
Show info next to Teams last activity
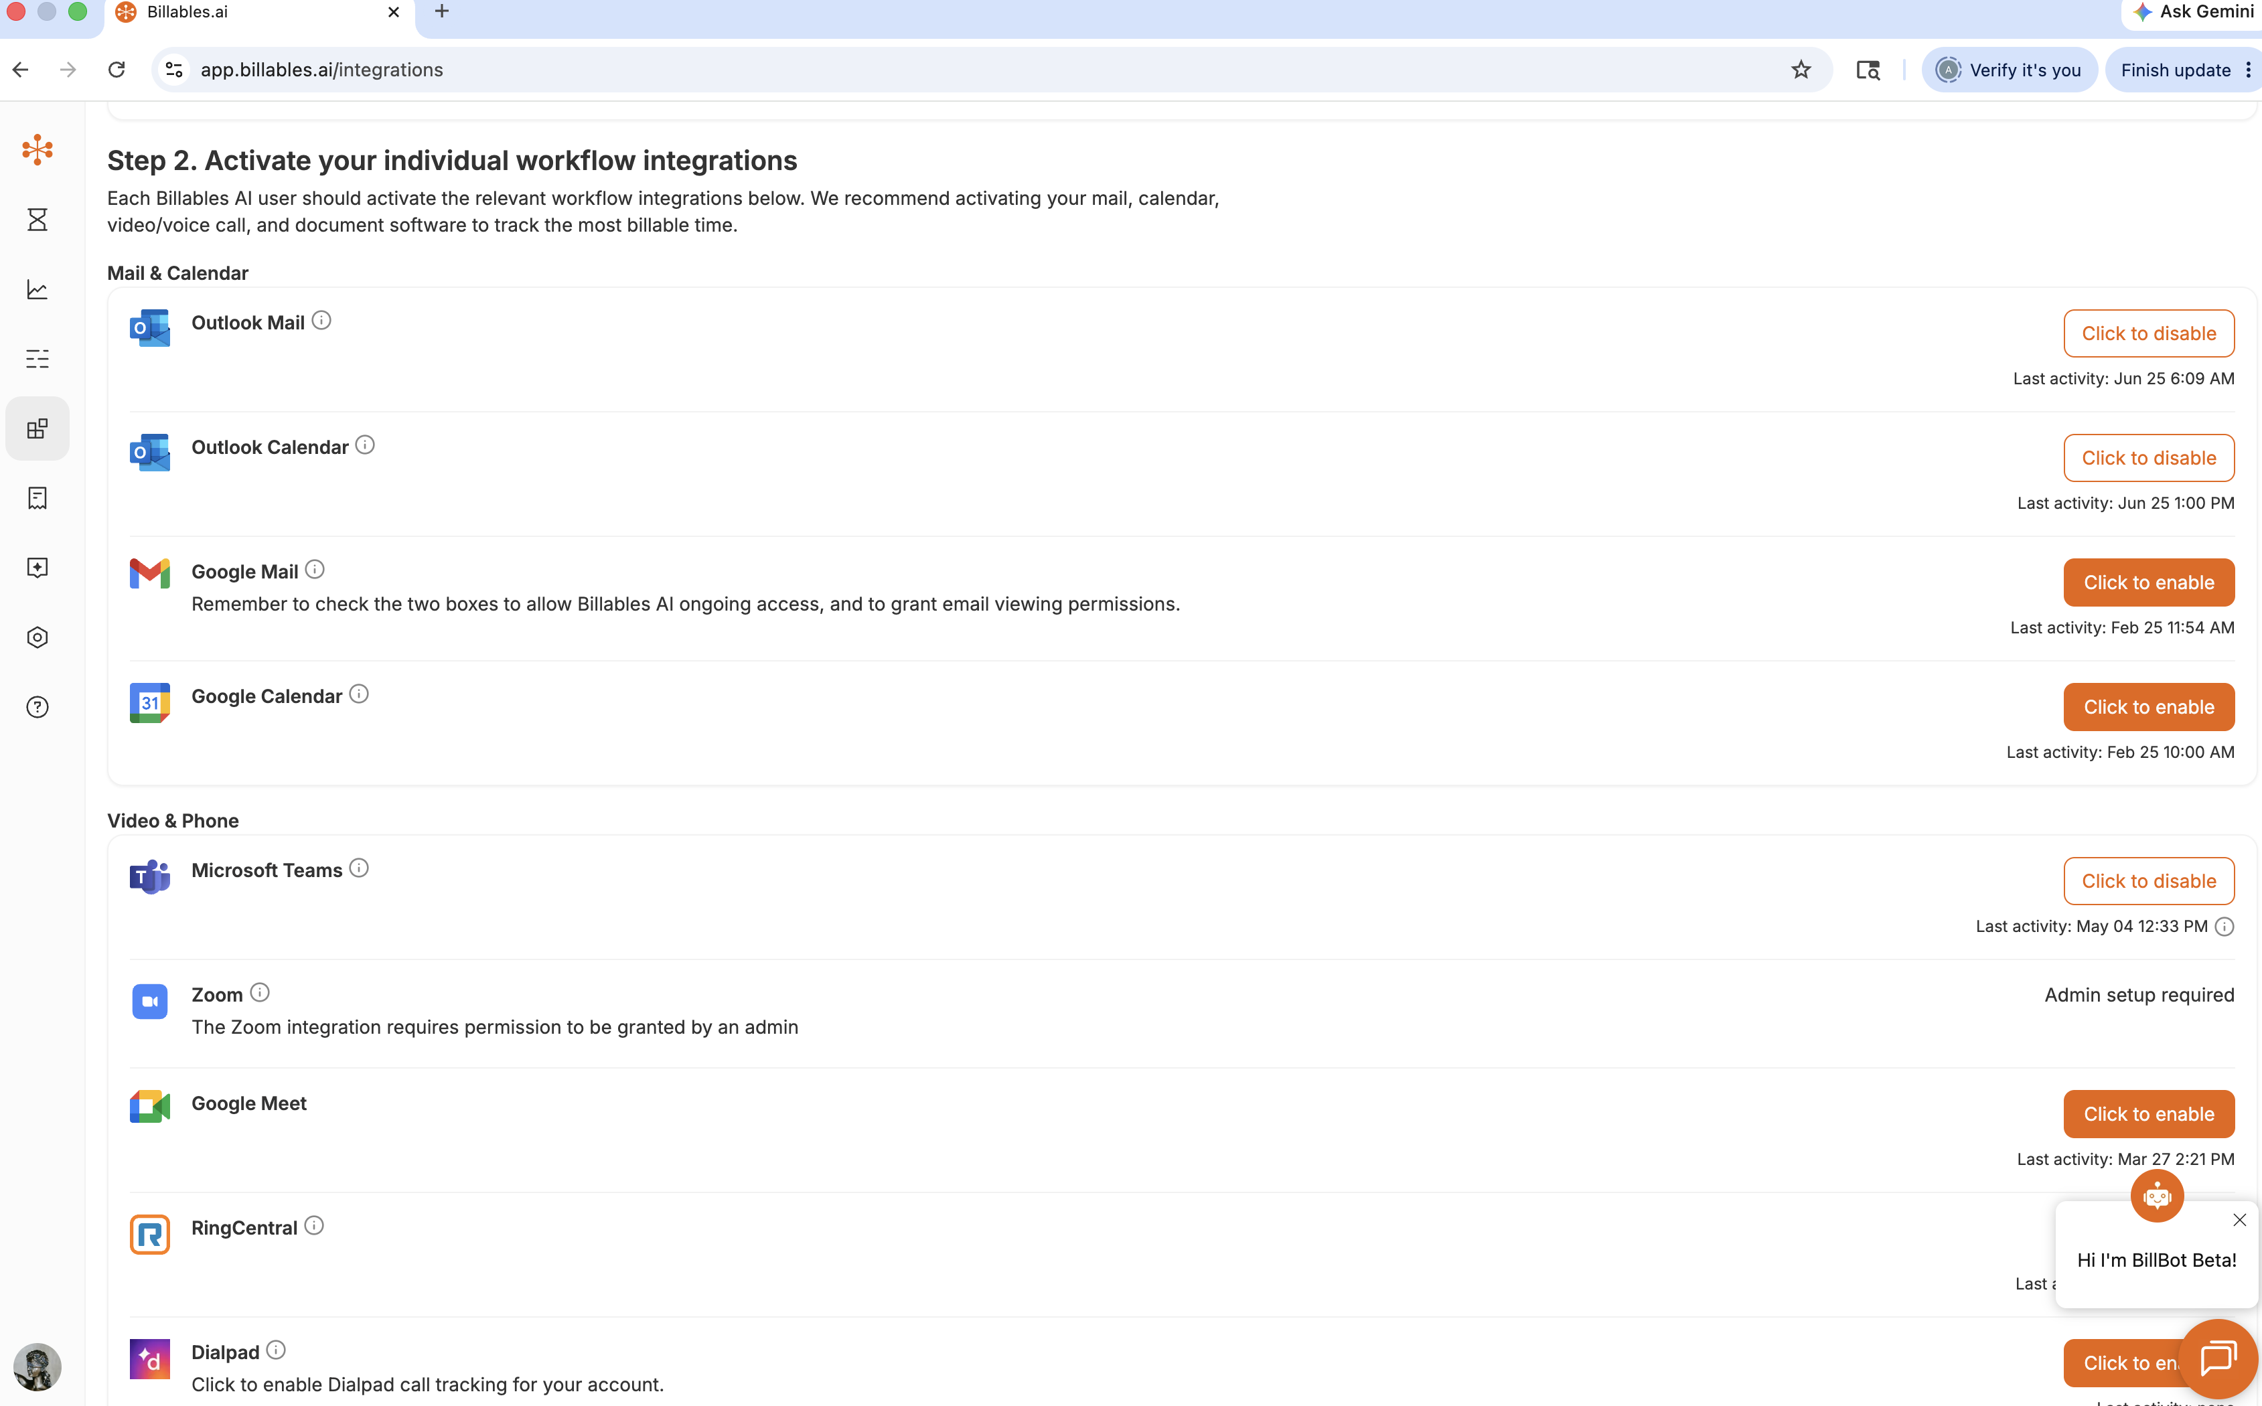[2224, 926]
